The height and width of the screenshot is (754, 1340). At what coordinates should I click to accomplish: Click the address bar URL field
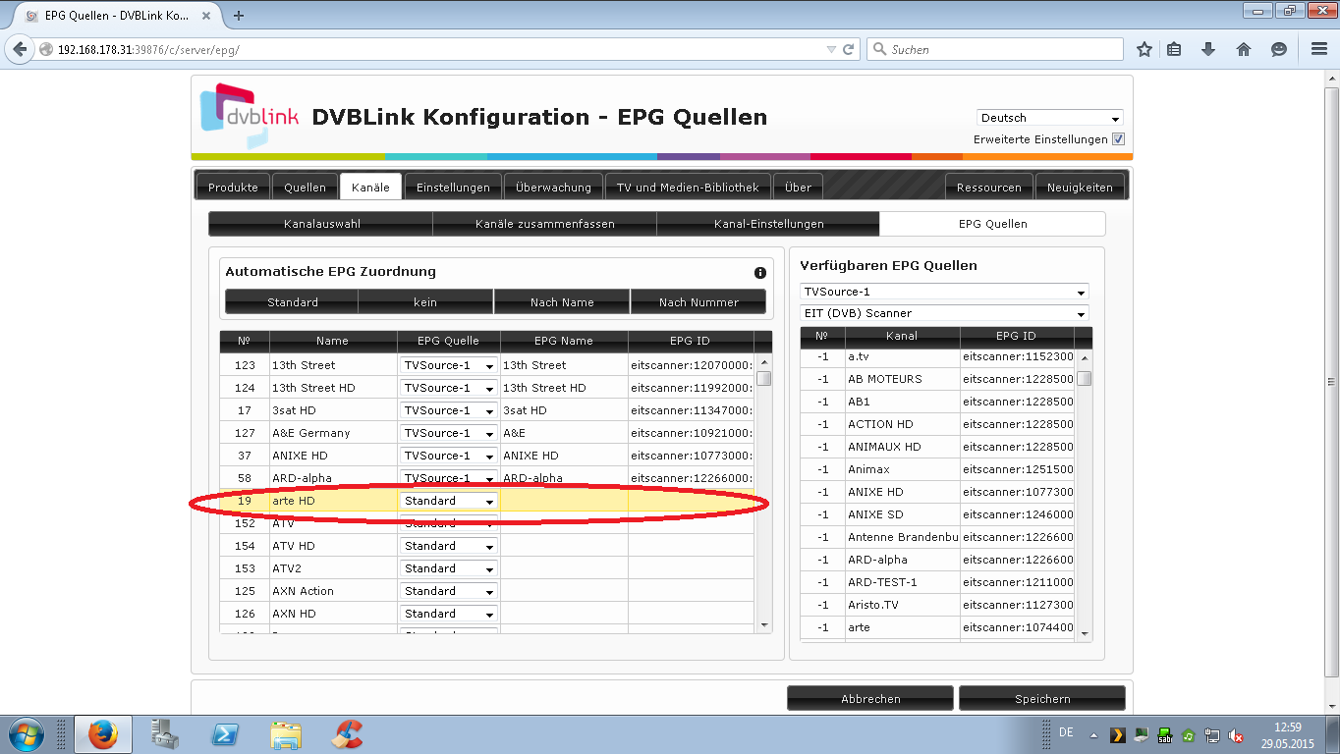point(432,49)
